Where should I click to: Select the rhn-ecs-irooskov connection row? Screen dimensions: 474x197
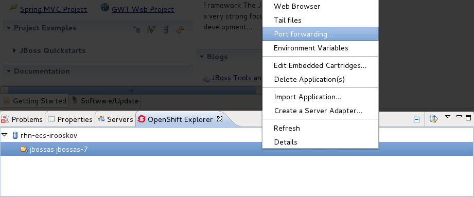(237, 135)
